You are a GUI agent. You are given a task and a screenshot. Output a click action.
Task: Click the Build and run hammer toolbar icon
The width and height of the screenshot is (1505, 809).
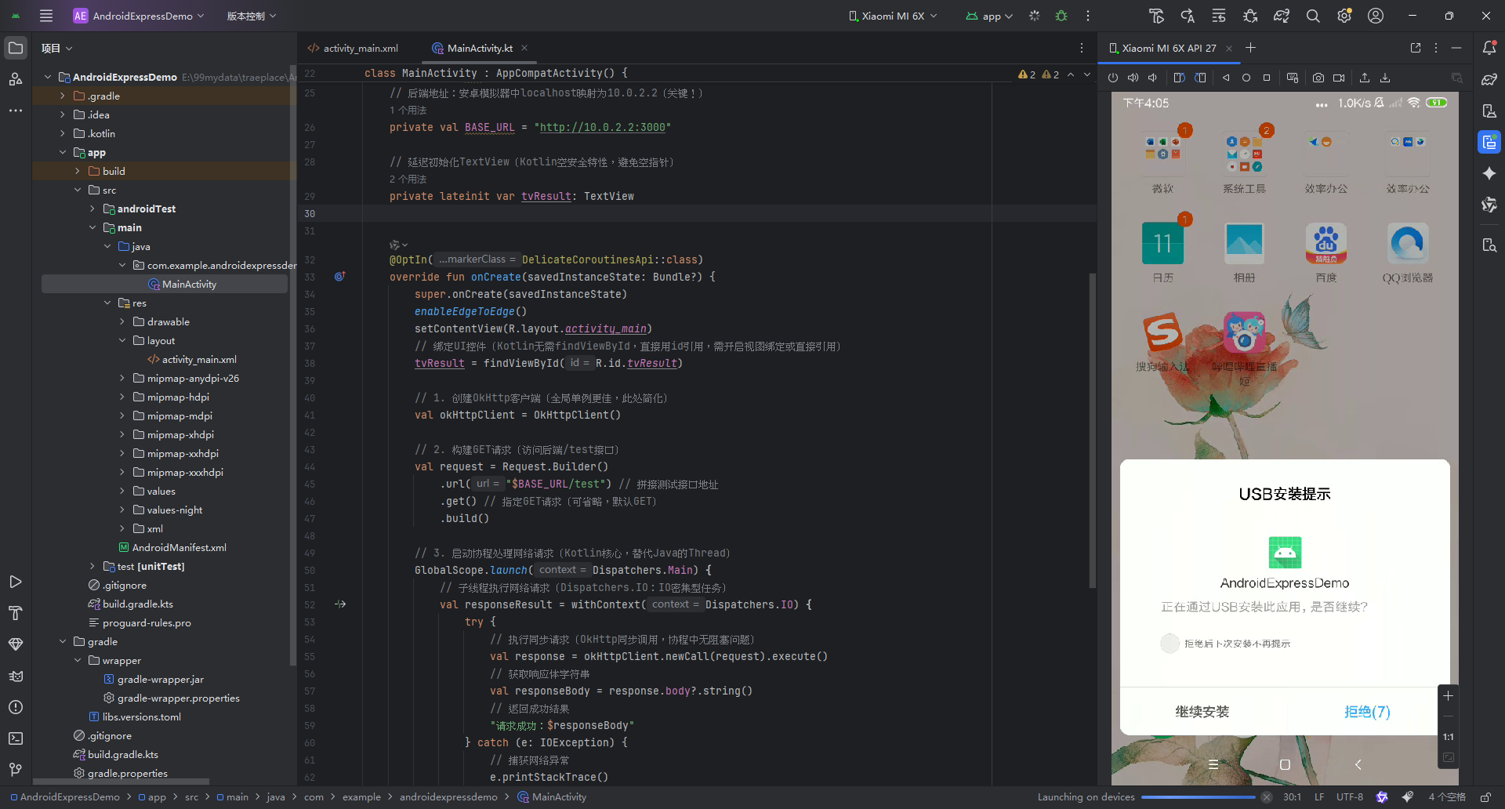(x=1156, y=16)
